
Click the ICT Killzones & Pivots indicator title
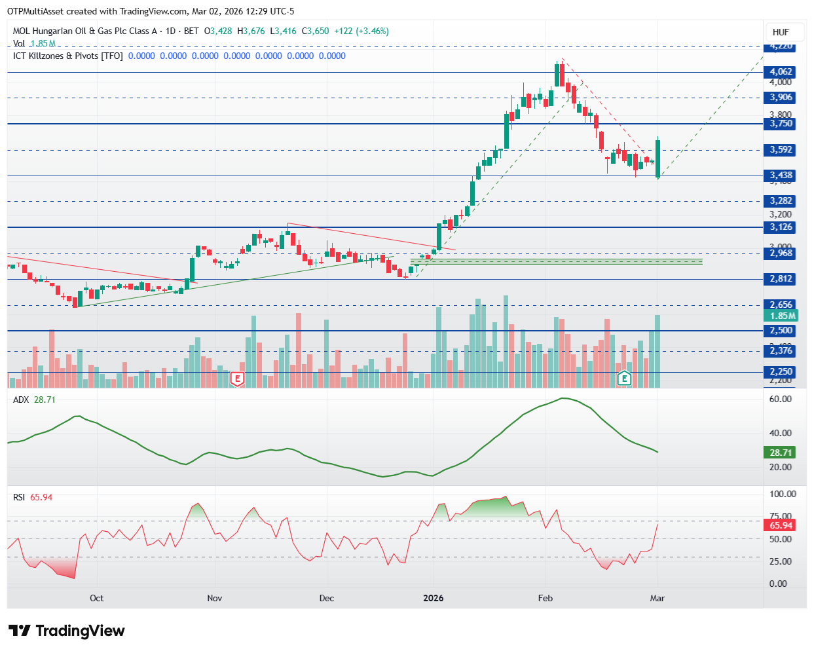pyautogui.click(x=68, y=56)
